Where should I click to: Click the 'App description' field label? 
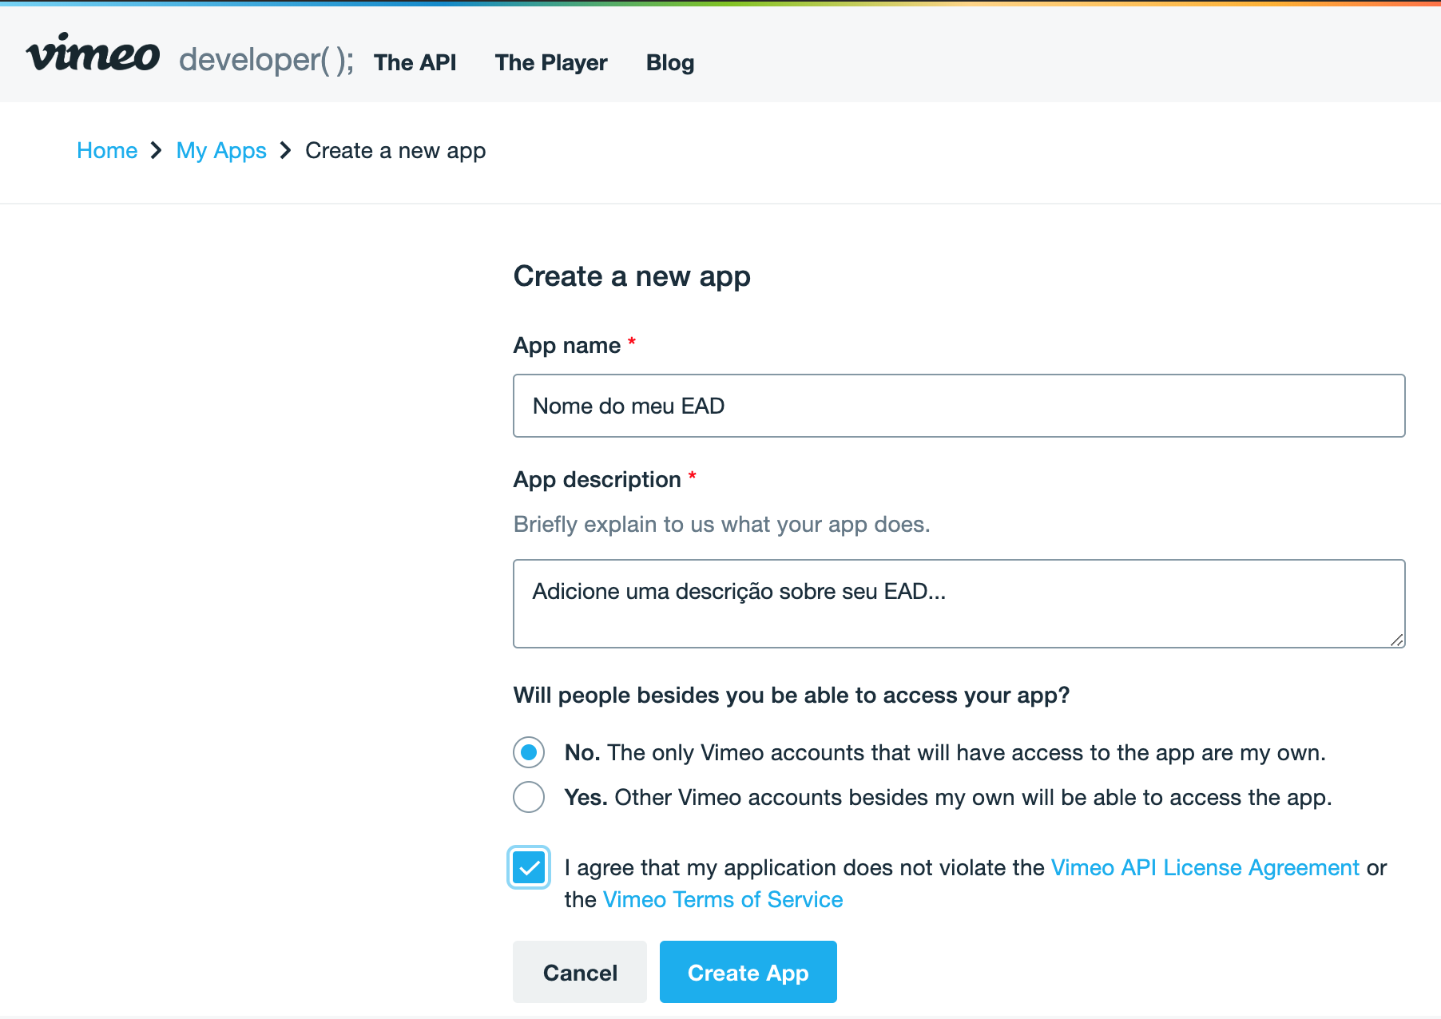597,479
